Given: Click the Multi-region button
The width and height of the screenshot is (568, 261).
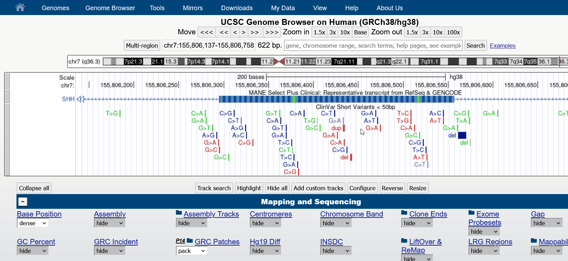Looking at the screenshot, I should 142,46.
